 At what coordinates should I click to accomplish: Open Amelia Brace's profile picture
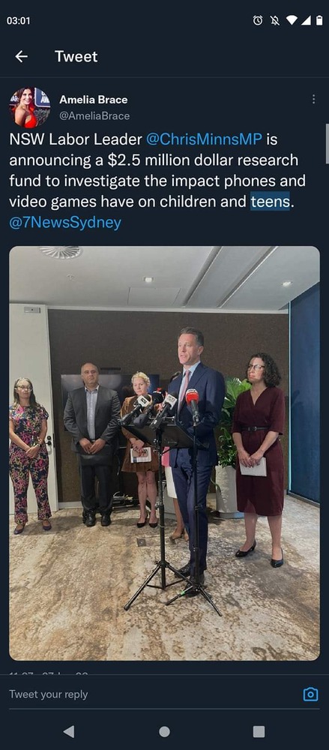tap(30, 107)
